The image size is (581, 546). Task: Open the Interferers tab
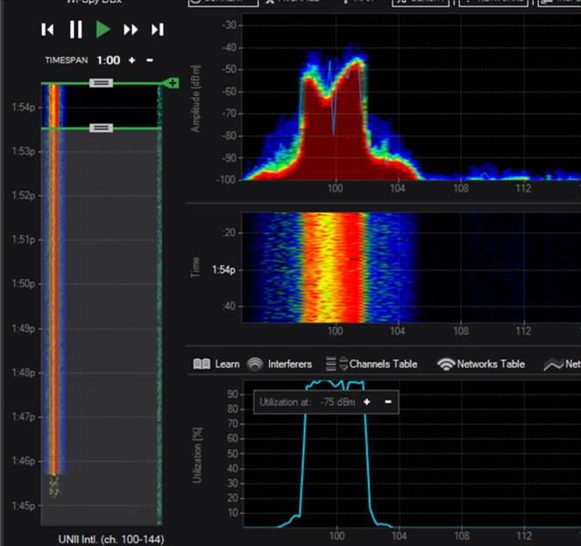(280, 365)
